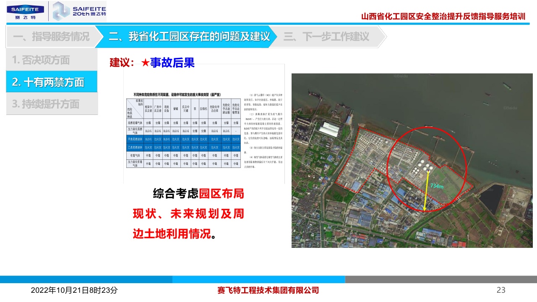The image size is (537, 302).
Task: Click the SAIFEITE 20th anniversary logo
Action: (79, 11)
